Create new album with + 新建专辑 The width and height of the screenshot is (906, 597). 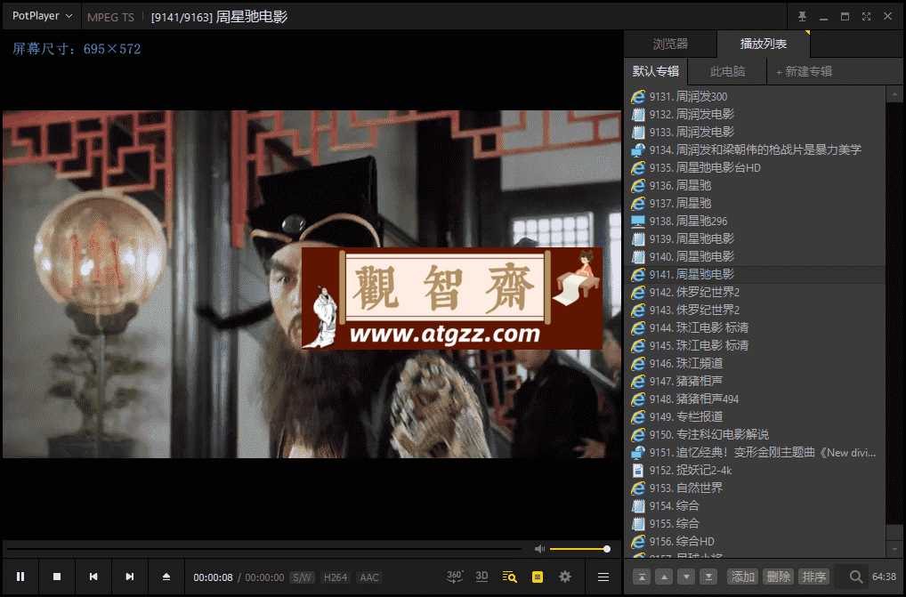(804, 71)
